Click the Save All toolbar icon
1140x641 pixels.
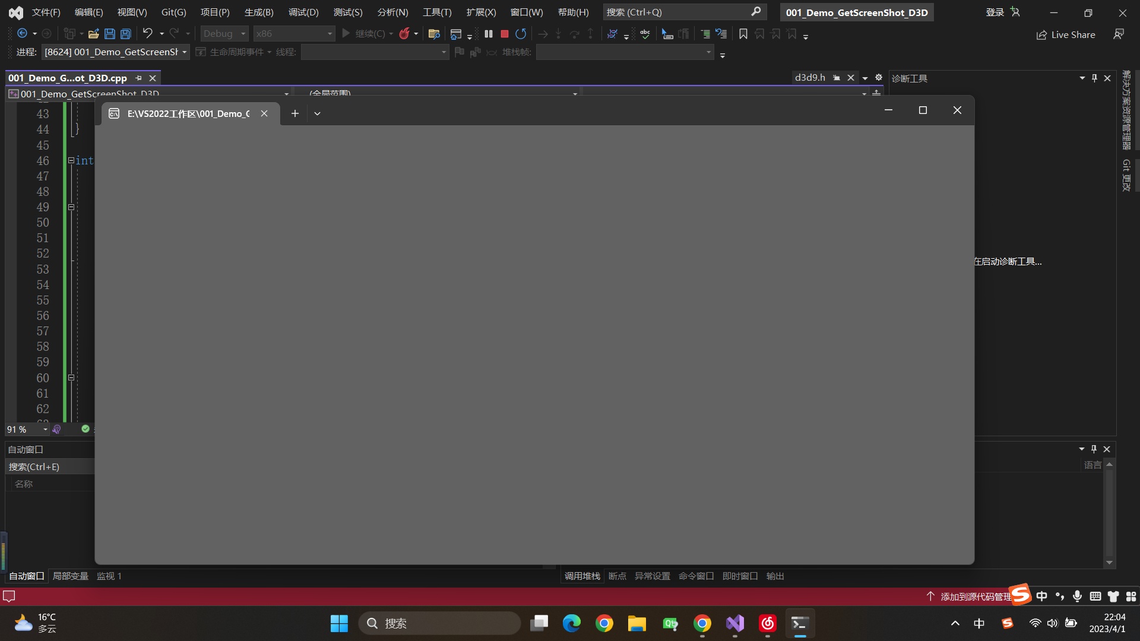coord(125,34)
